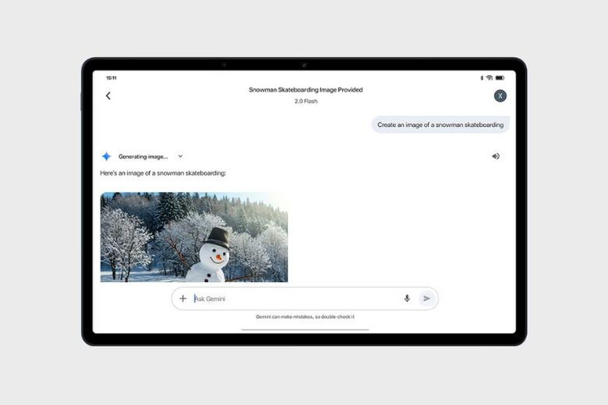608x405 pixels.
Task: Focus the Ask Gemini input field
Action: (292, 298)
